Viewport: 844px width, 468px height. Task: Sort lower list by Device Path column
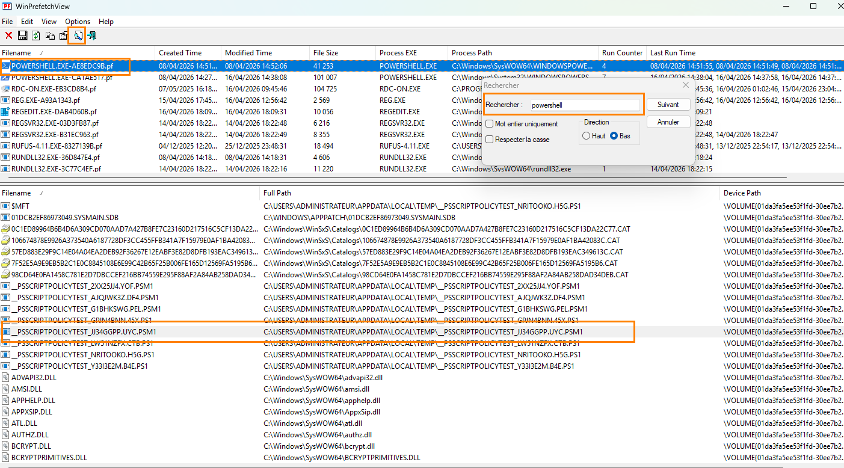pos(781,193)
